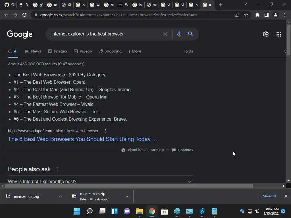This screenshot has height=218, width=291.
Task: Close the active Google search tab
Action: click(210, 5)
